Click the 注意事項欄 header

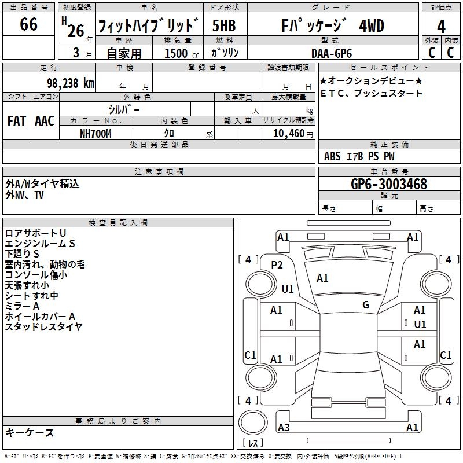click(159, 171)
